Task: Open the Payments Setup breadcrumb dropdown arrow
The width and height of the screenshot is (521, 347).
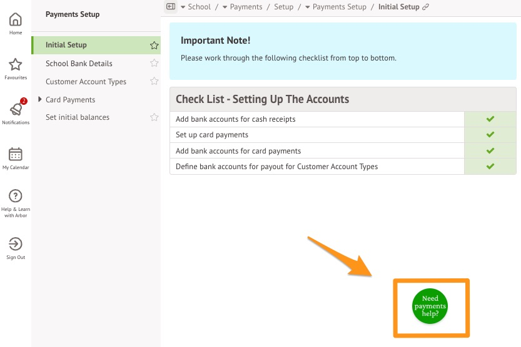Action: [x=307, y=7]
